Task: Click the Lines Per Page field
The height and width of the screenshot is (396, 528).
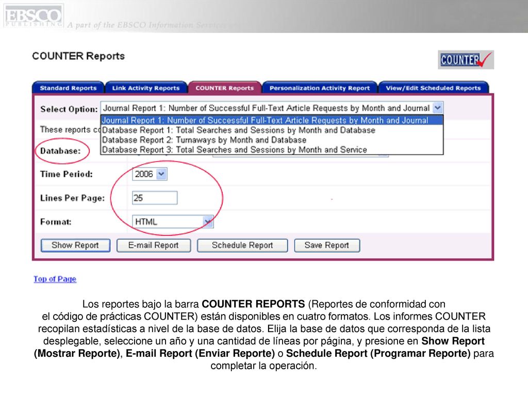Action: pyautogui.click(x=155, y=197)
